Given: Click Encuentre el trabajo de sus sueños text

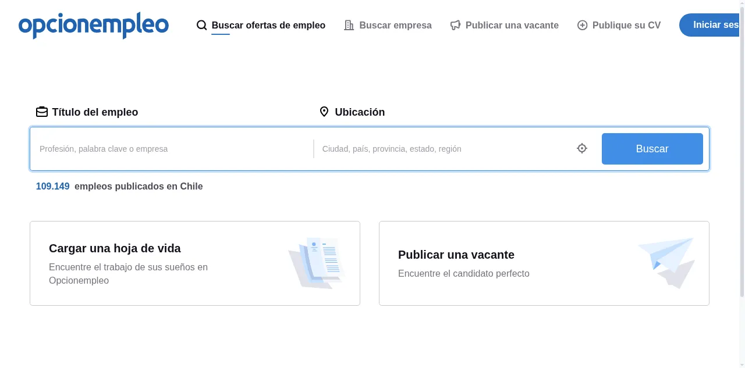Looking at the screenshot, I should click(x=128, y=274).
